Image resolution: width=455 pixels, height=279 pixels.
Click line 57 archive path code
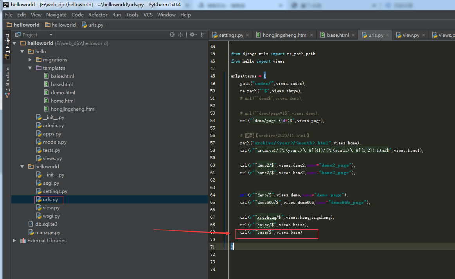click(x=300, y=143)
